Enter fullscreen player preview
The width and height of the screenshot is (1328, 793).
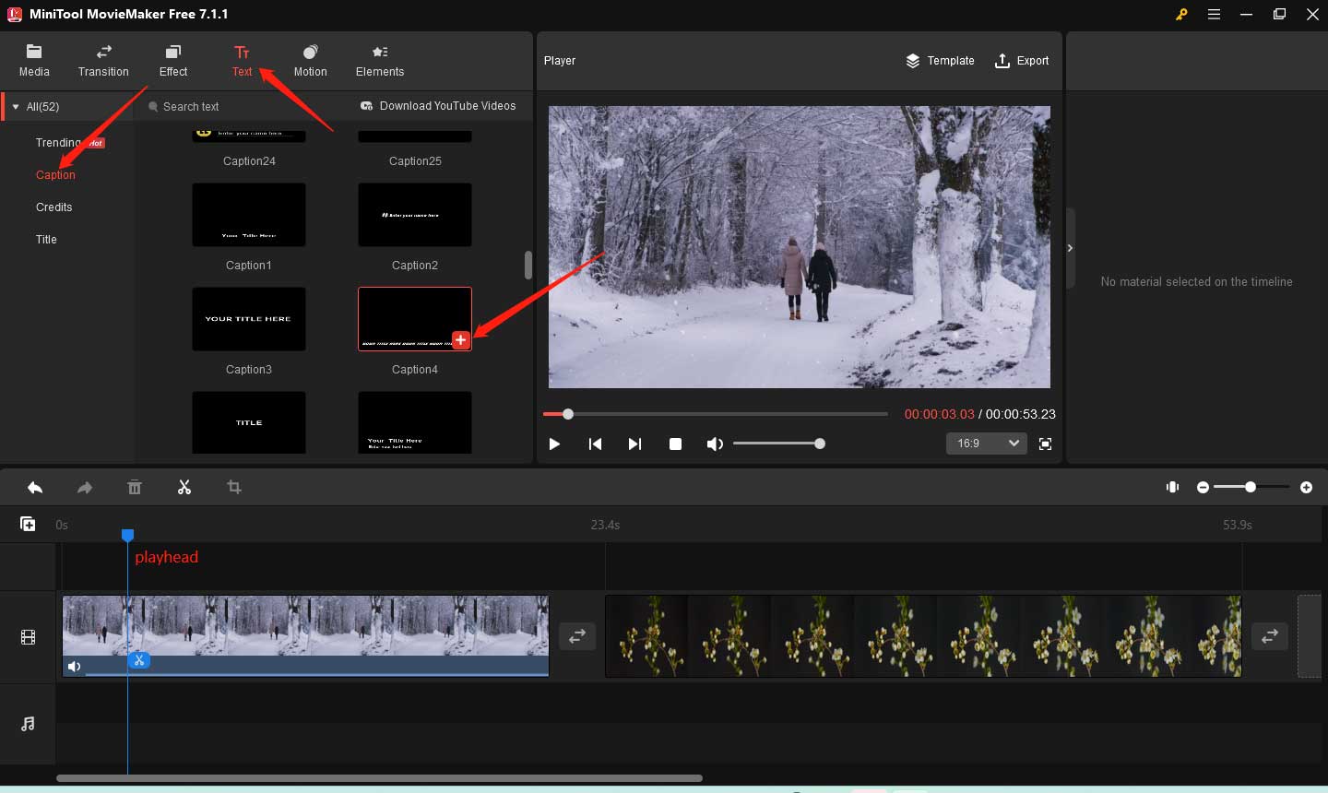pyautogui.click(x=1045, y=444)
